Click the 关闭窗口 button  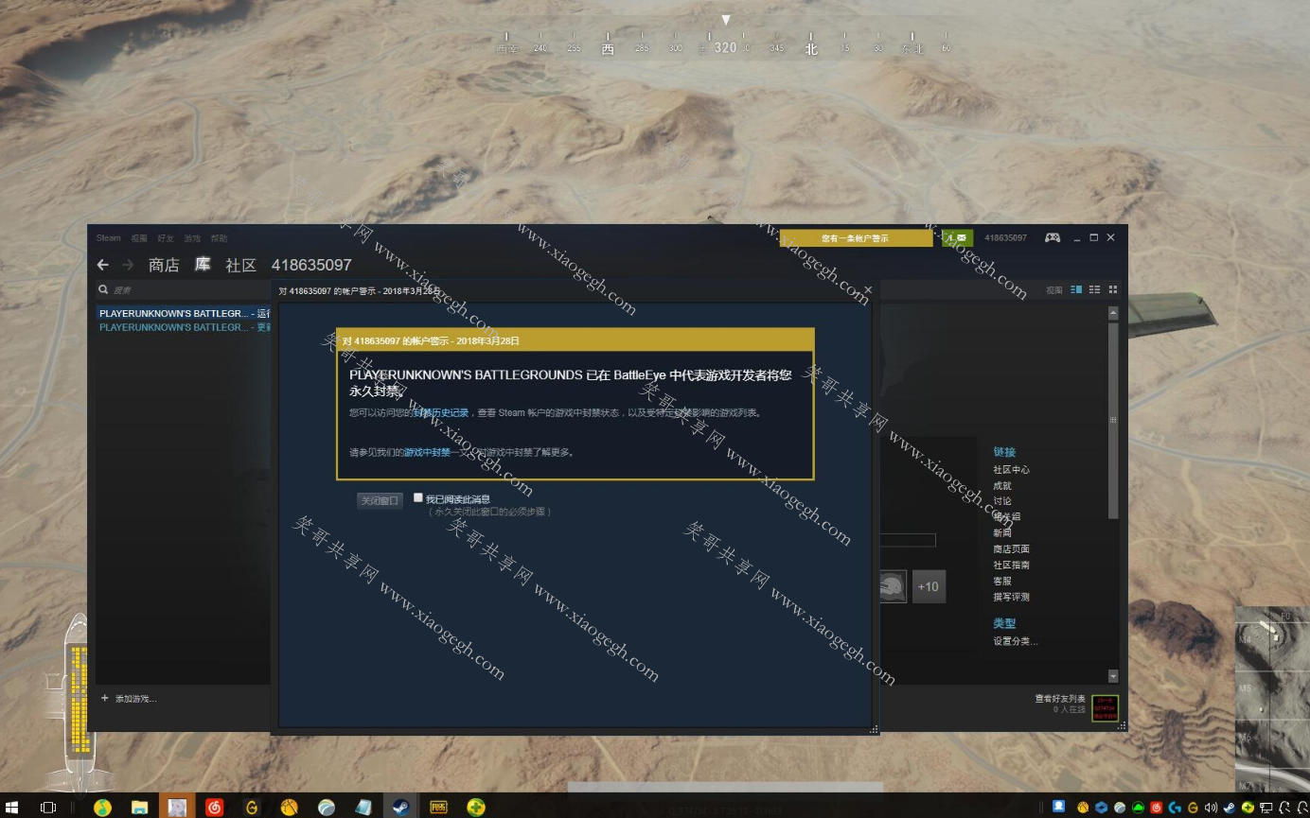[x=380, y=500]
